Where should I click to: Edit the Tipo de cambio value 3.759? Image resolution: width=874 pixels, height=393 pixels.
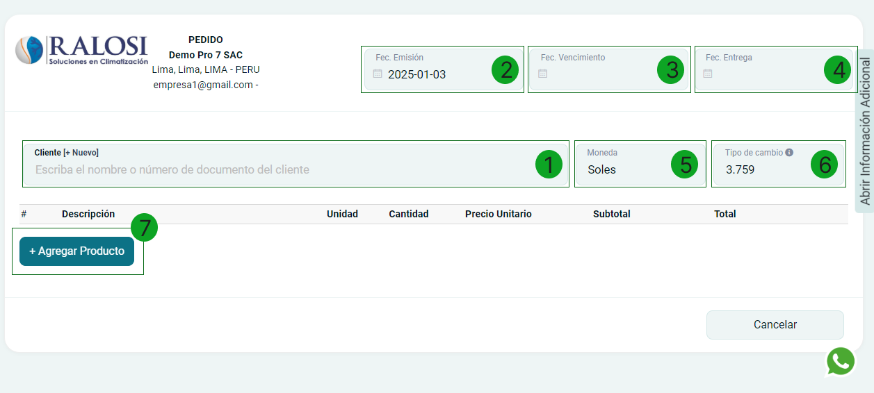point(741,169)
